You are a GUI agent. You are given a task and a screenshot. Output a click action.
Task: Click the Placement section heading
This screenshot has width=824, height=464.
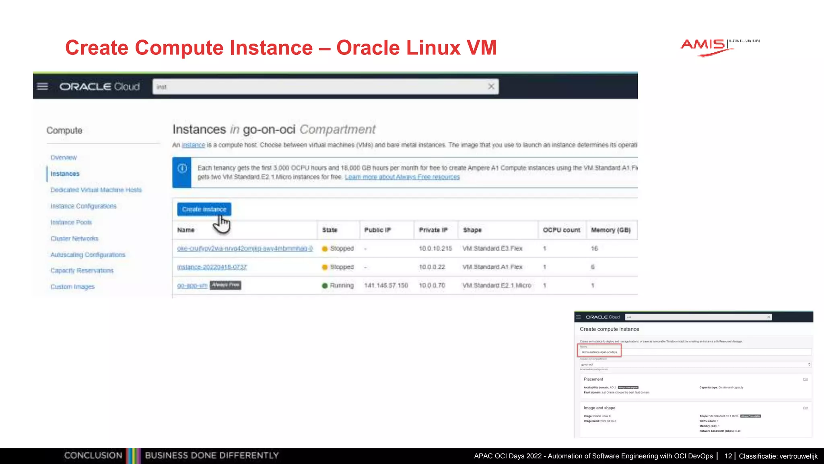pos(593,379)
